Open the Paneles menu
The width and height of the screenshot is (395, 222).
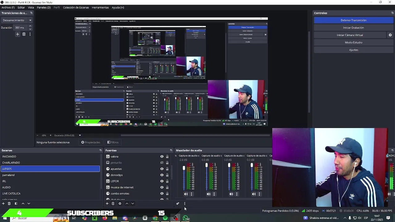(44, 7)
